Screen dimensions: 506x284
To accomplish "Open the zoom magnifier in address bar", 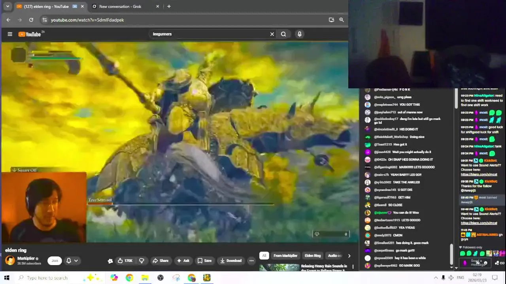I will [342, 20].
